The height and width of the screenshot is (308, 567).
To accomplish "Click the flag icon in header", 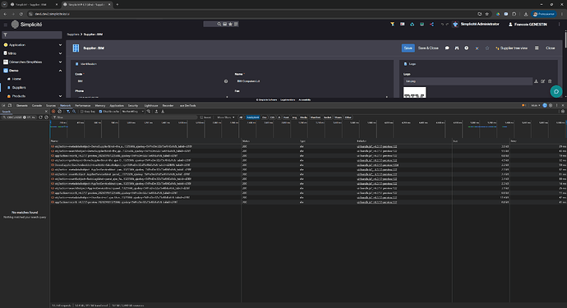I will click(402, 24).
